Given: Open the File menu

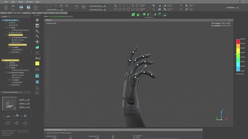Looking at the screenshot, I should 6,2.
